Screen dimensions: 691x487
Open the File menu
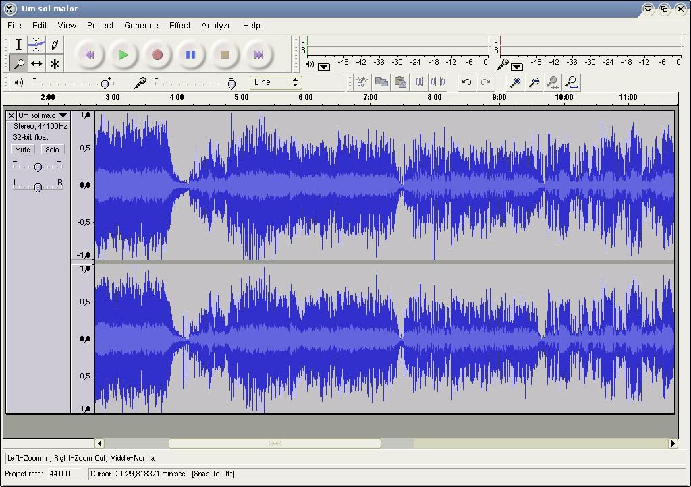click(14, 26)
